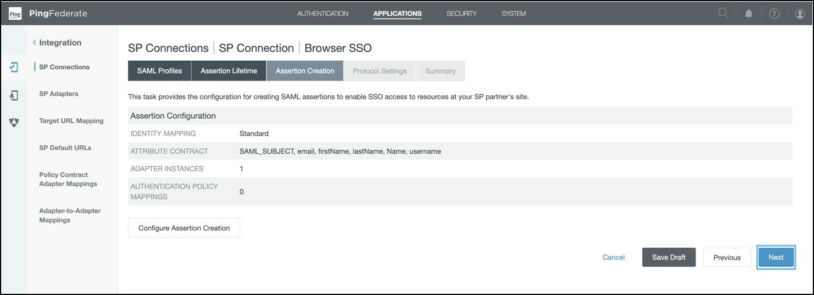Click the Cancel link
Image resolution: width=814 pixels, height=295 pixels.
[x=613, y=257]
